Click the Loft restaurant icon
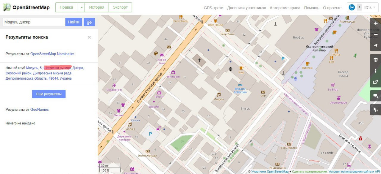The image size is (381, 174). 331,58
